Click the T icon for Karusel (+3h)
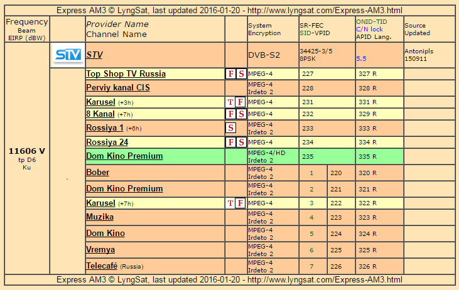This screenshot has height=290, width=459. pos(230,102)
